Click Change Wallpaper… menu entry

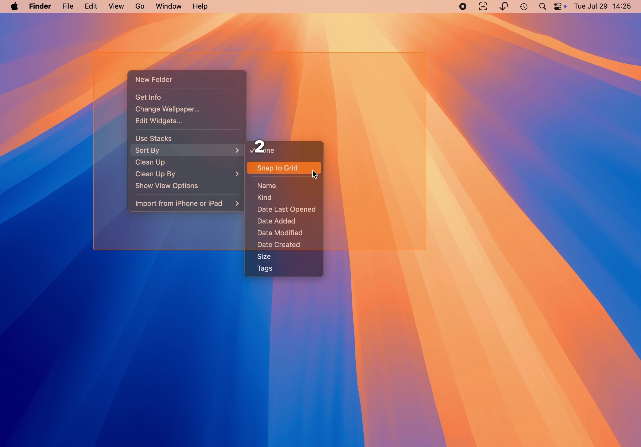(167, 109)
